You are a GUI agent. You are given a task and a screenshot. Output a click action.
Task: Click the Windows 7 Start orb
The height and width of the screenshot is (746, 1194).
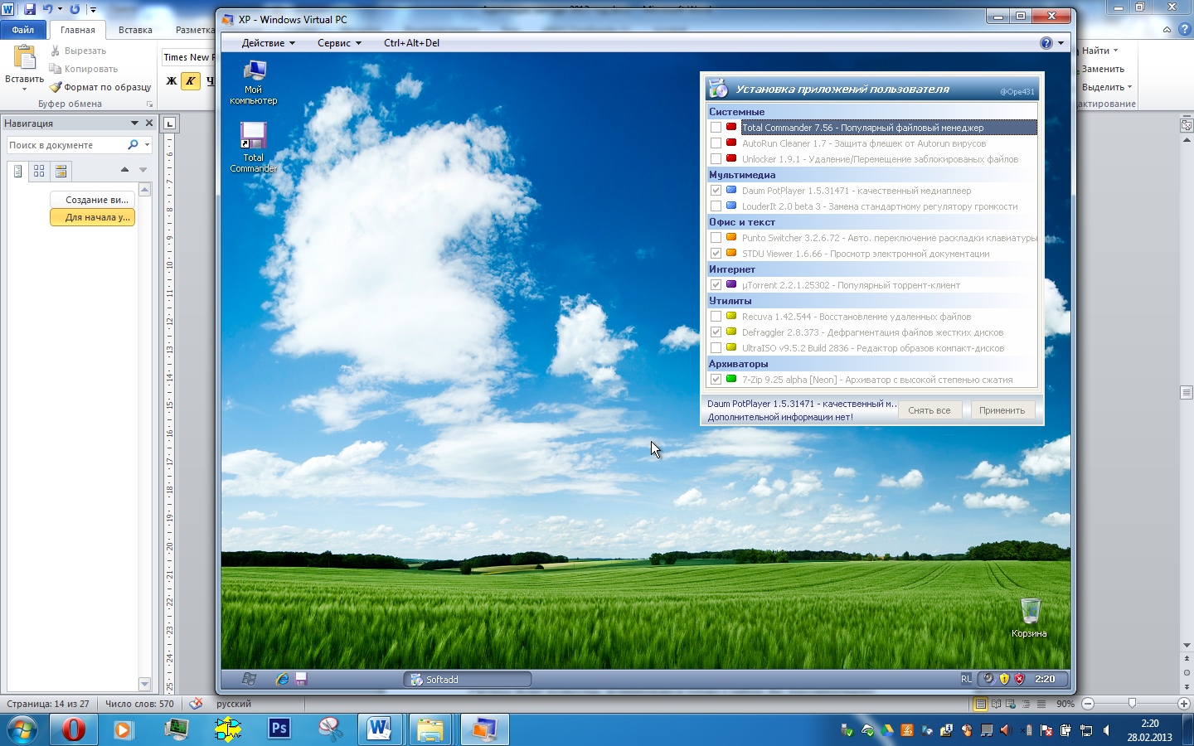pyautogui.click(x=22, y=729)
